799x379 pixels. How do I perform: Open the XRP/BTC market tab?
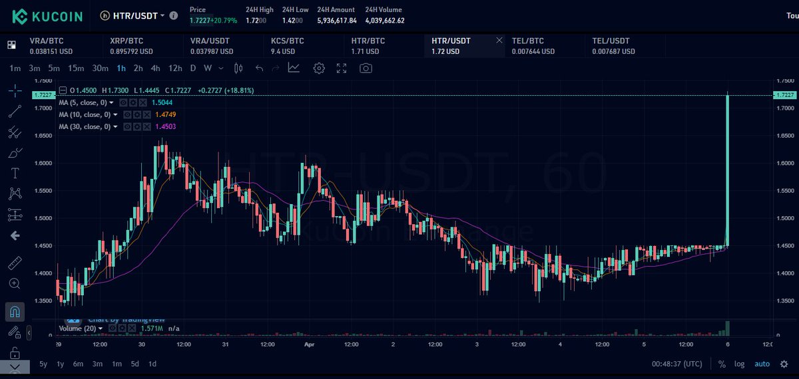tap(143, 46)
